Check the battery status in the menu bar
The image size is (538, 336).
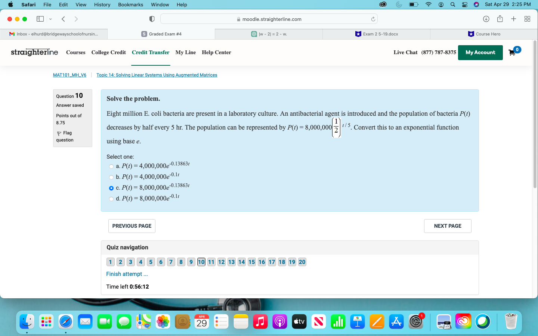[x=414, y=5]
